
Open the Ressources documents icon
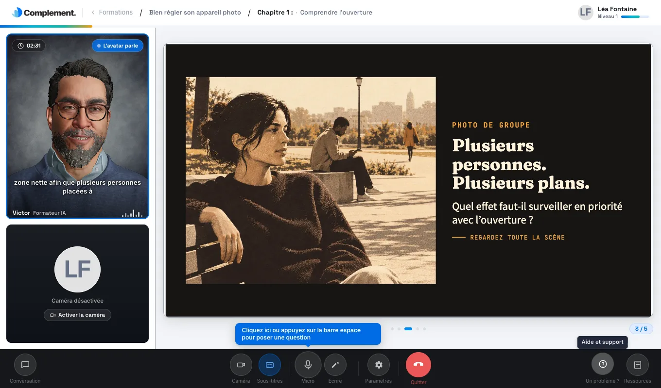[x=638, y=364]
